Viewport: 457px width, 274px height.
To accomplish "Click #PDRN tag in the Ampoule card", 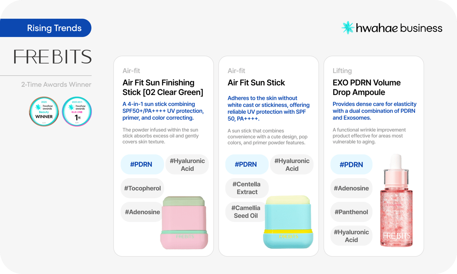I will (x=351, y=164).
